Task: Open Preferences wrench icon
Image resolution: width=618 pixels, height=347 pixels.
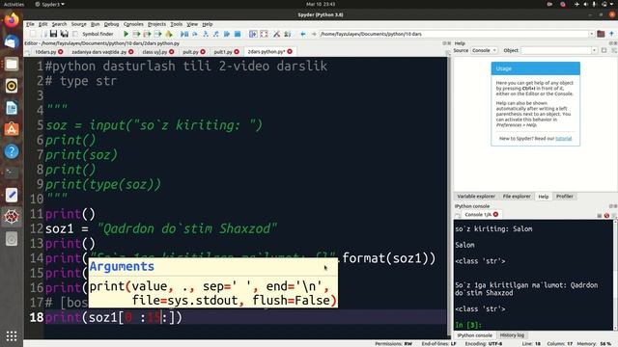Action: point(277,35)
